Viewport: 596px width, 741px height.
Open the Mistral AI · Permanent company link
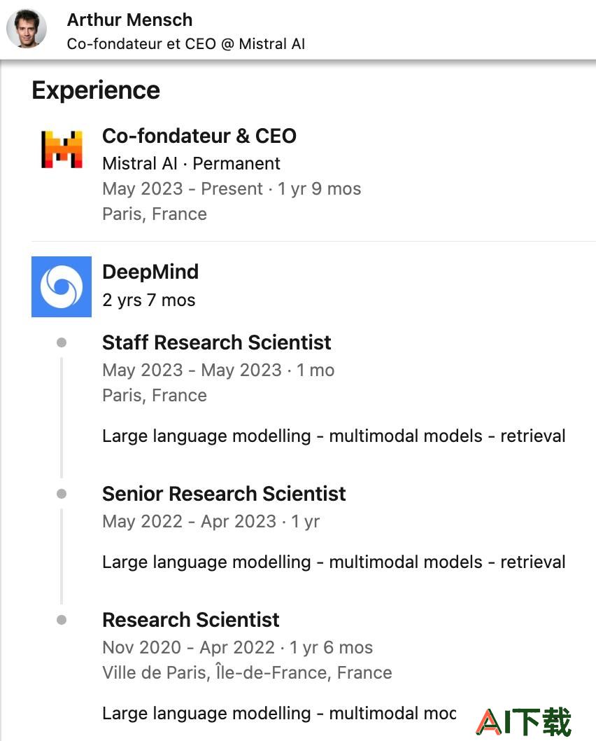pos(191,163)
